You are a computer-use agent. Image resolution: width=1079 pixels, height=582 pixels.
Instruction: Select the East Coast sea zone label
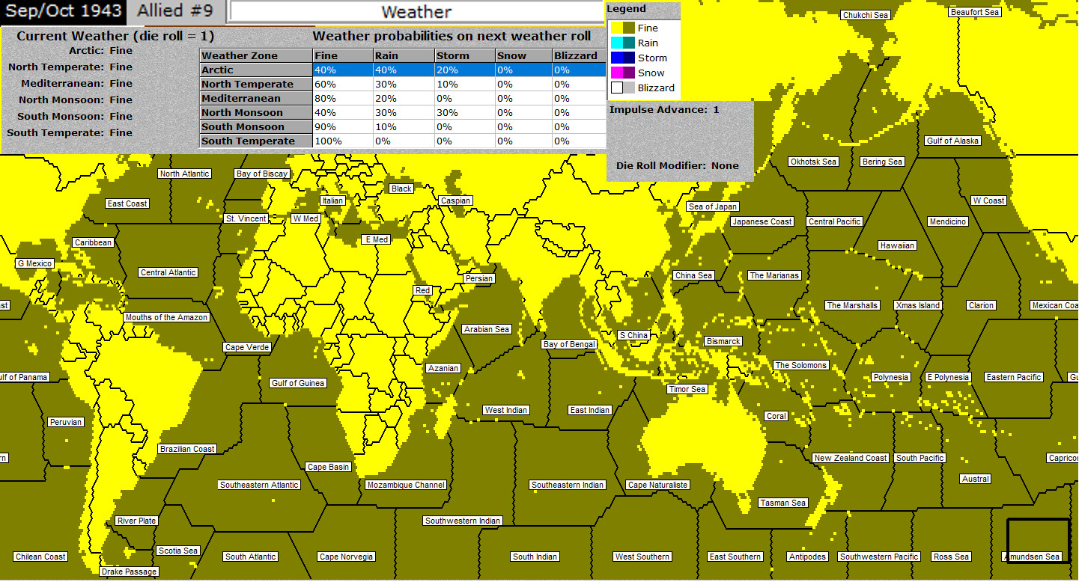click(127, 203)
